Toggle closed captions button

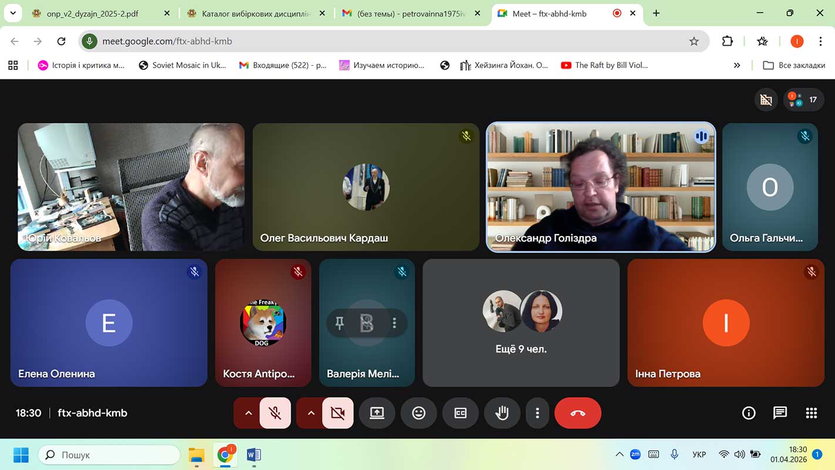(460, 413)
